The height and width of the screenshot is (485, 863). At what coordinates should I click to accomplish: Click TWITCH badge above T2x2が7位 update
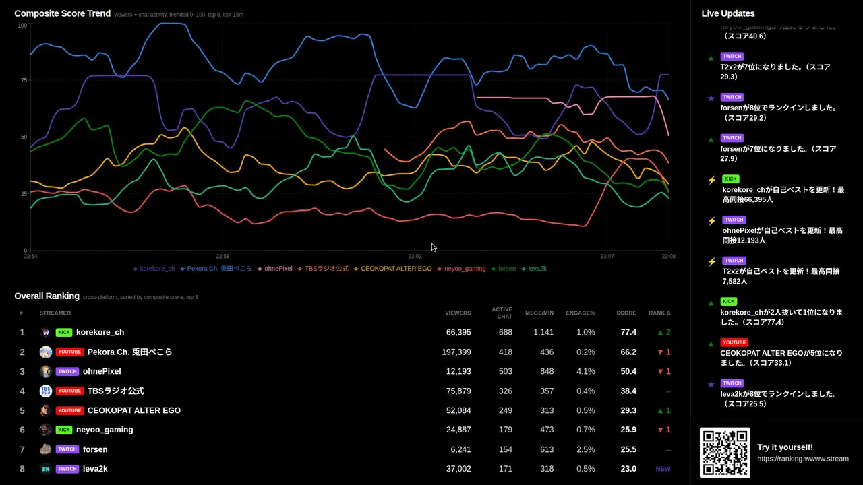pyautogui.click(x=732, y=57)
